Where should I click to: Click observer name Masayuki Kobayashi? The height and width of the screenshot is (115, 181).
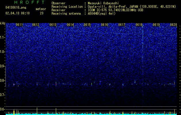point(103,3)
